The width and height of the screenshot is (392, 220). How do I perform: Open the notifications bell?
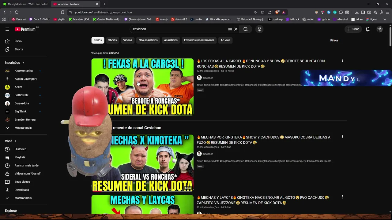pos(367,29)
